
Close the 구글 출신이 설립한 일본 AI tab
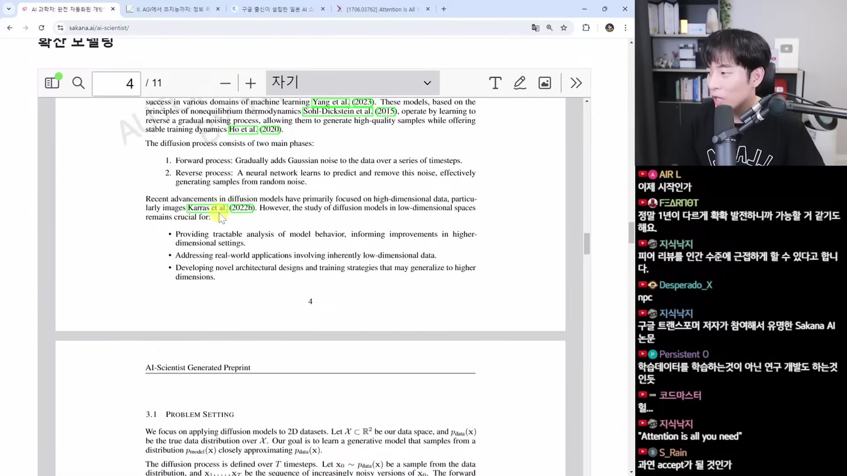click(323, 9)
